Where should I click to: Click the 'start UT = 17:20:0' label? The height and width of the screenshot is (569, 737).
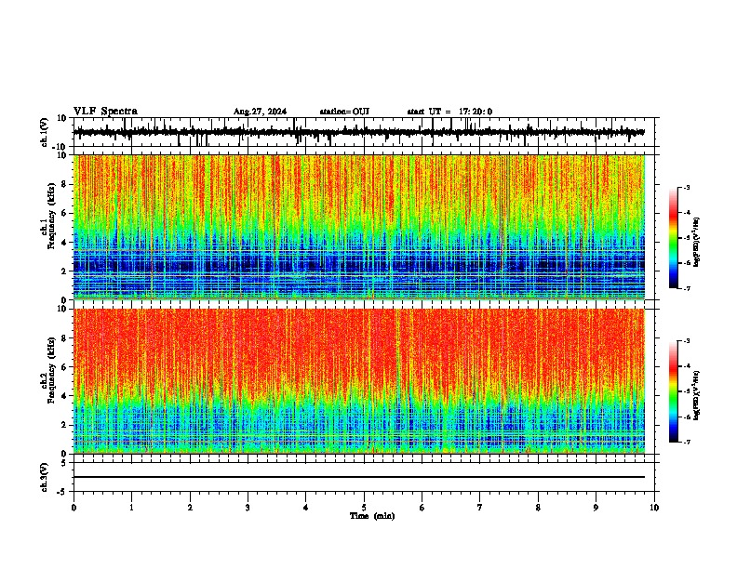point(449,112)
